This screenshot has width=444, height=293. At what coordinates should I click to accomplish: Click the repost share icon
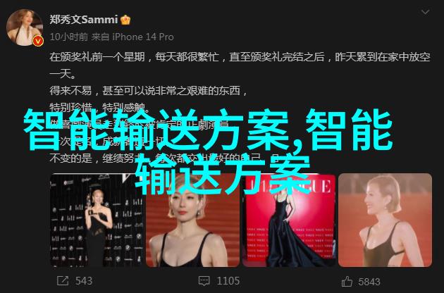pyautogui.click(x=63, y=281)
